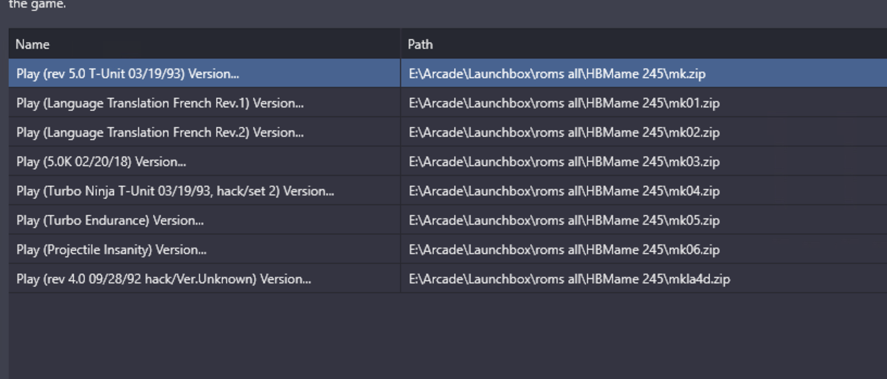Select Language Translation French Rev.2 version
The width and height of the screenshot is (887, 379).
[x=160, y=132]
